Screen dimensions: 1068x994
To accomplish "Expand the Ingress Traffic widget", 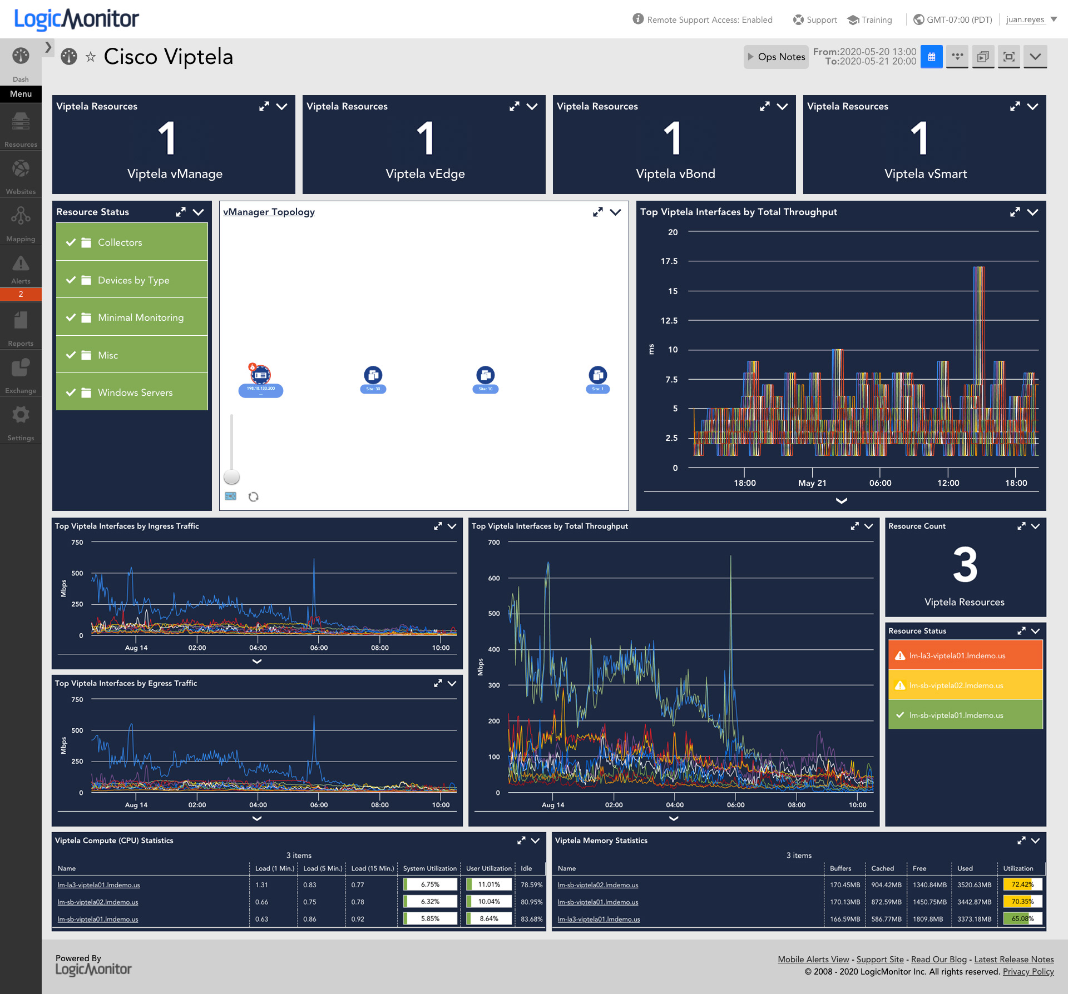I will pyautogui.click(x=438, y=526).
